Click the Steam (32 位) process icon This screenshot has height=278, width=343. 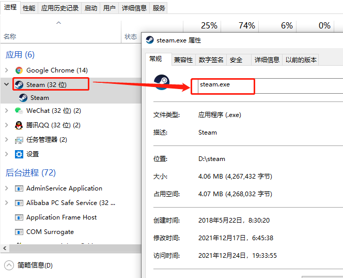[19, 84]
